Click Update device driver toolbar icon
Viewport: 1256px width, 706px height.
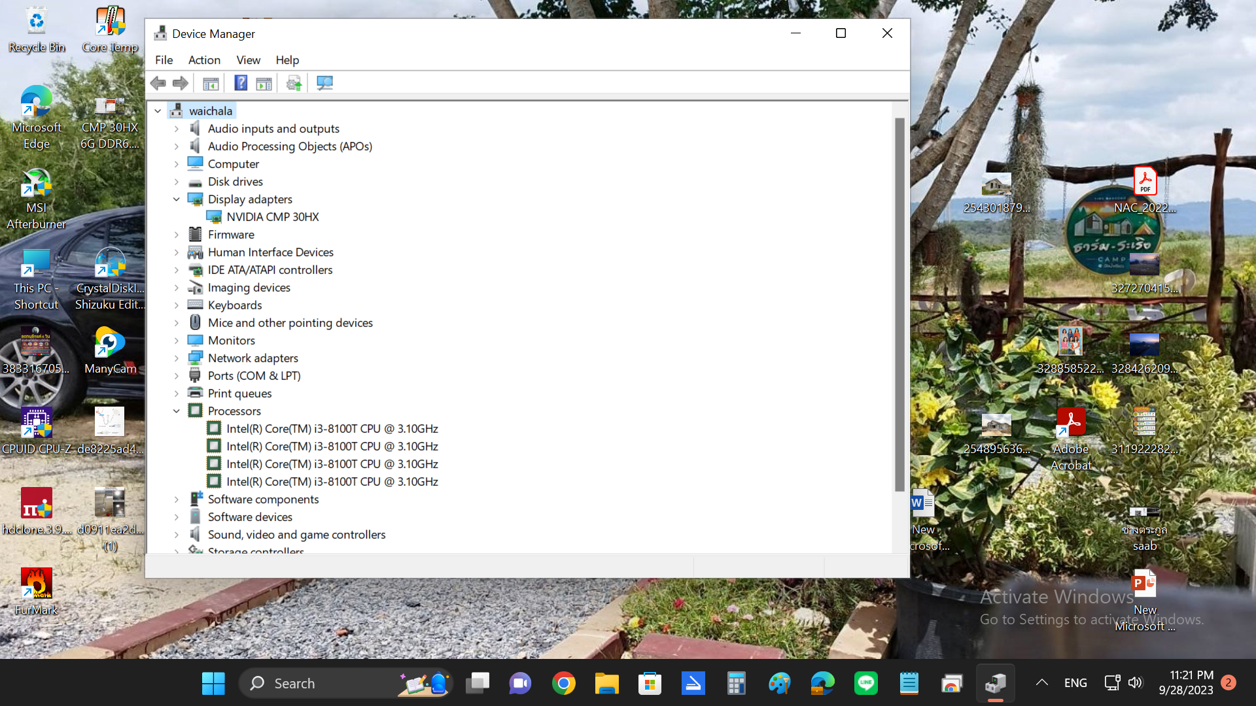(294, 83)
